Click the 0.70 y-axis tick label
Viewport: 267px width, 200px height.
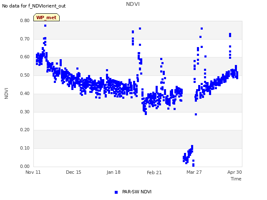coord(25,39)
